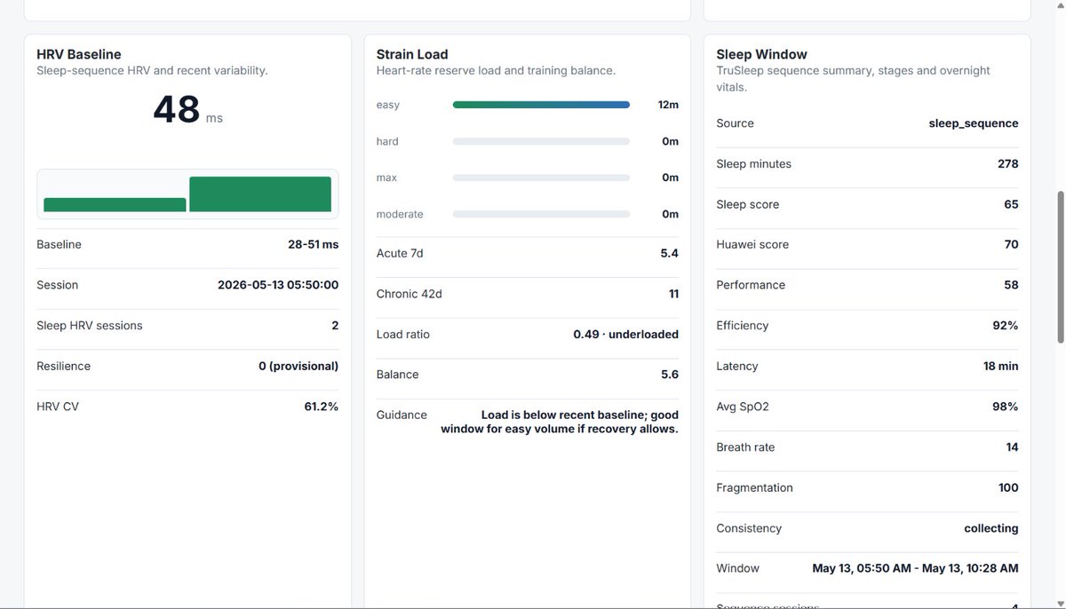
Task: Click the Sleep Window card title
Action: [x=761, y=54]
